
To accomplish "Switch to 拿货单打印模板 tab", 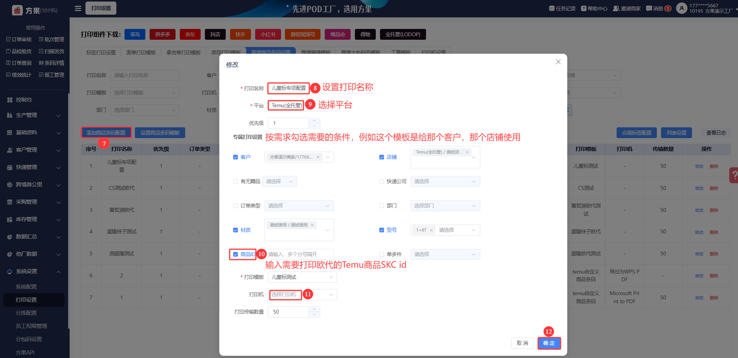I will [x=184, y=52].
